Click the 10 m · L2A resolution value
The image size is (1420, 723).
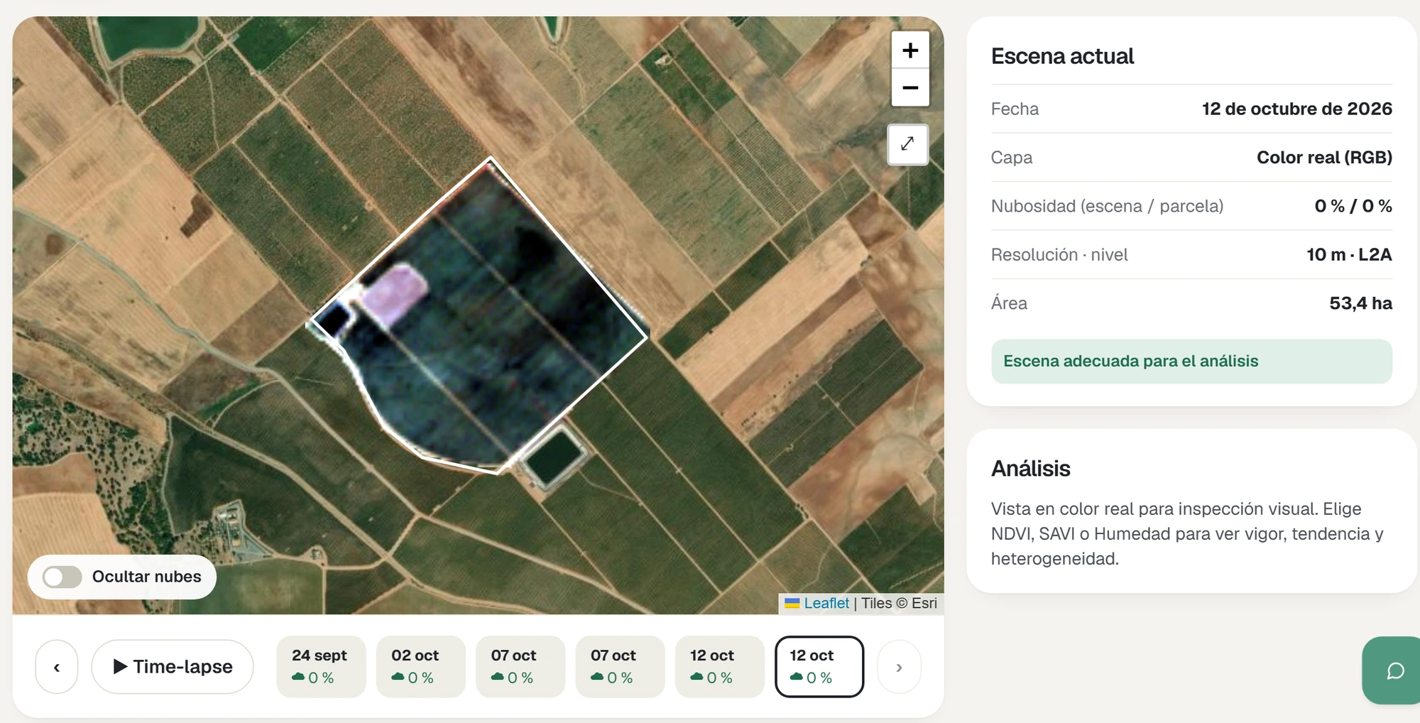click(1349, 254)
